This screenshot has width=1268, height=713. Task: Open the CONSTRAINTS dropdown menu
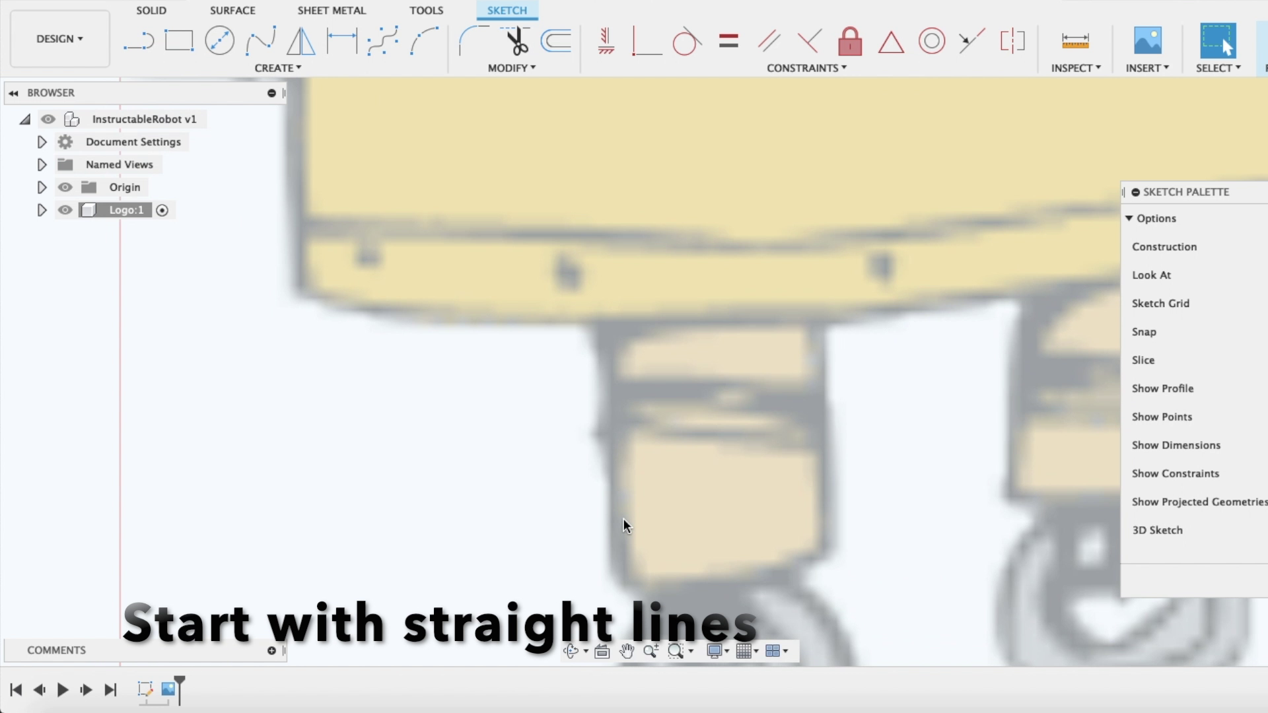point(806,68)
